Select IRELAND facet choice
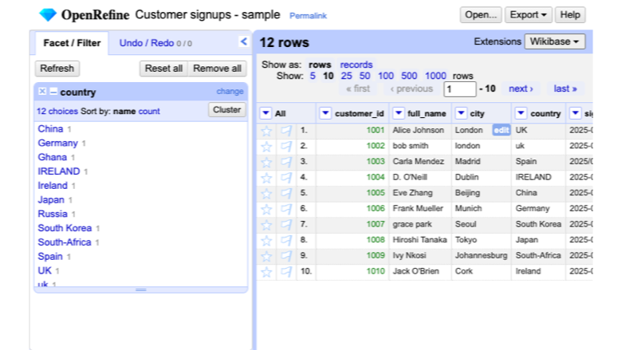Viewport: 622px width, 350px height. tap(59, 171)
